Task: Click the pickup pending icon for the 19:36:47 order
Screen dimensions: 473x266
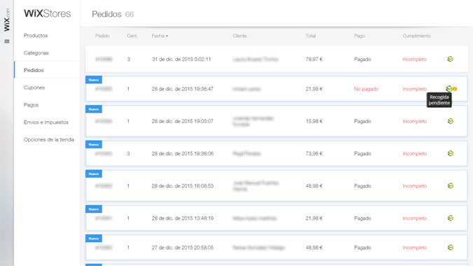Action: (451, 89)
